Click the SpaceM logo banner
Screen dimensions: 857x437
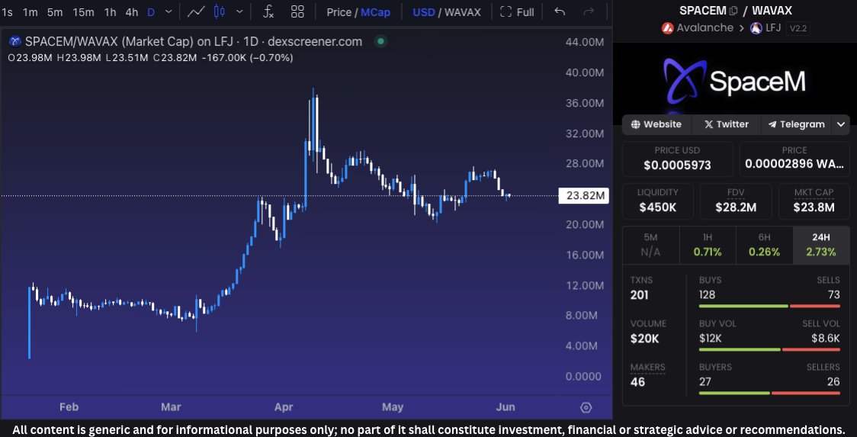coord(735,81)
